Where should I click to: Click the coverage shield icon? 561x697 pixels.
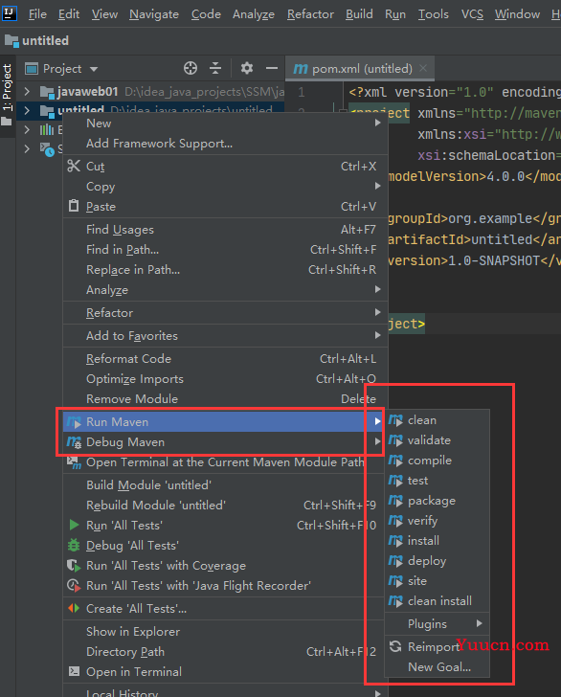74,566
